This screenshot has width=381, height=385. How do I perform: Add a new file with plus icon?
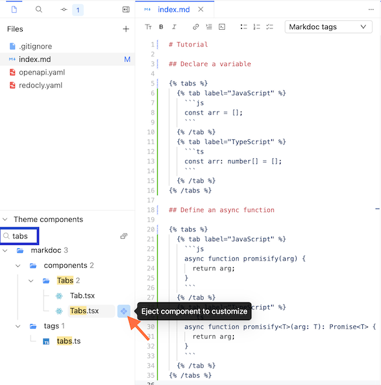(126, 29)
